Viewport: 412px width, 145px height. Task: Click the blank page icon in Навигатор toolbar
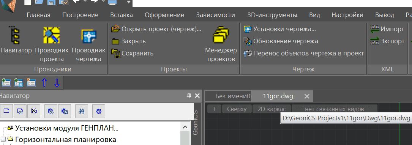(x=6, y=111)
